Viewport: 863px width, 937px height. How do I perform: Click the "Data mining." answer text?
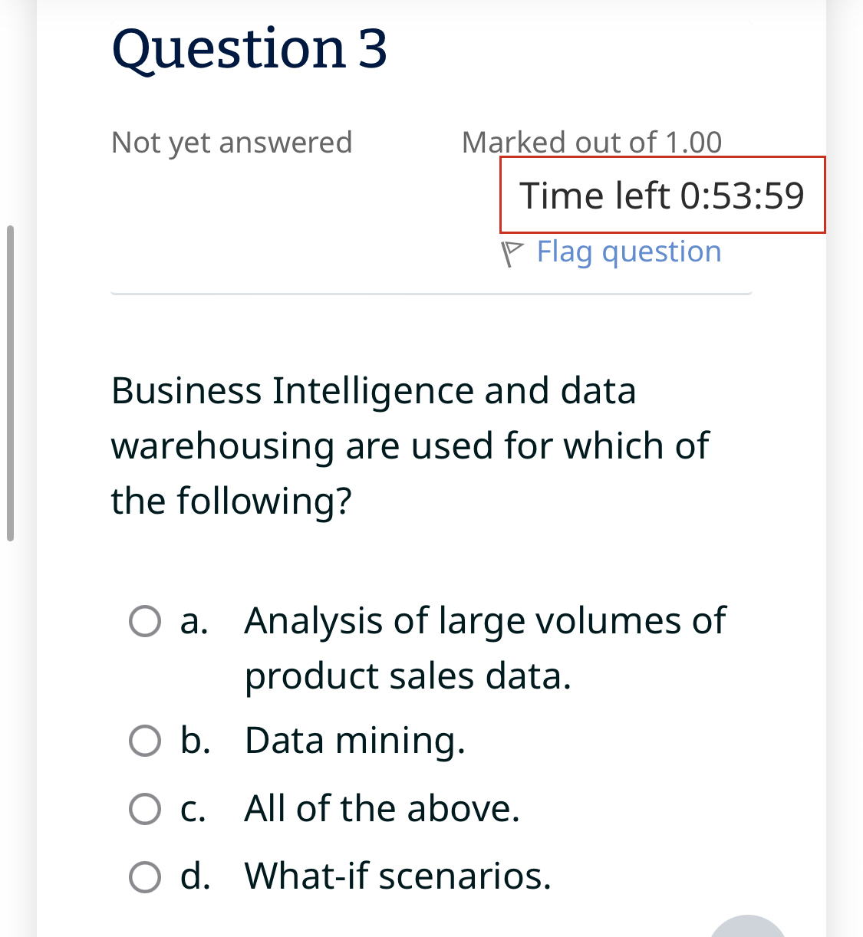pyautogui.click(x=354, y=741)
